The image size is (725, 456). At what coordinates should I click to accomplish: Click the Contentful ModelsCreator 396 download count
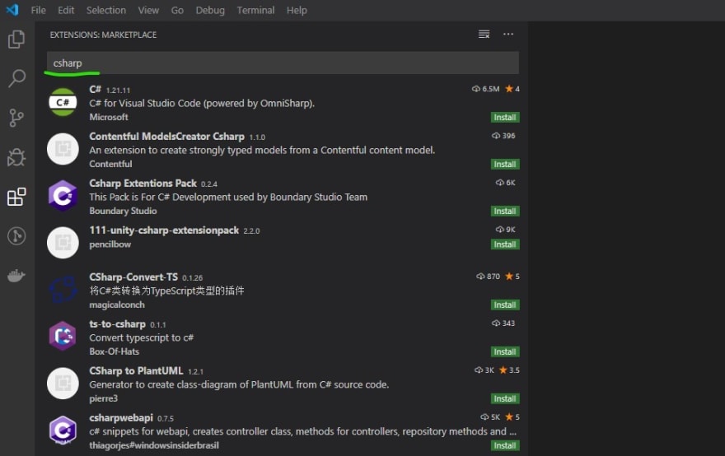(503, 136)
